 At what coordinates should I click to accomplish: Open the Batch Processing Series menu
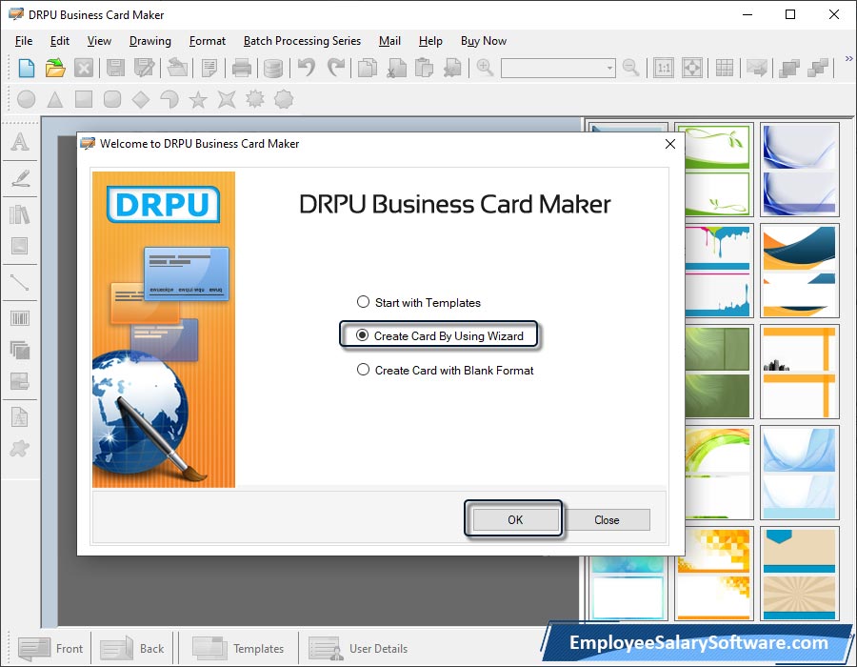tap(302, 41)
